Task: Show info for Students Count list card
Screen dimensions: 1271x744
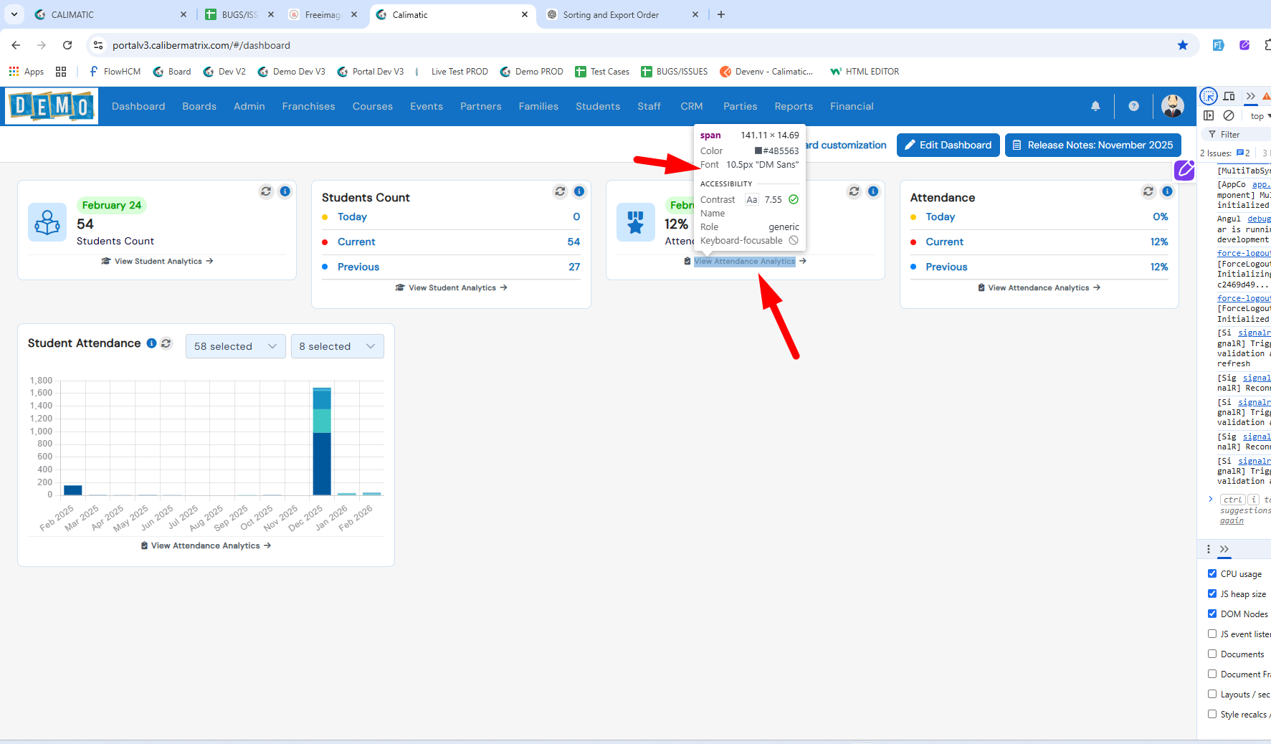Action: tap(579, 191)
